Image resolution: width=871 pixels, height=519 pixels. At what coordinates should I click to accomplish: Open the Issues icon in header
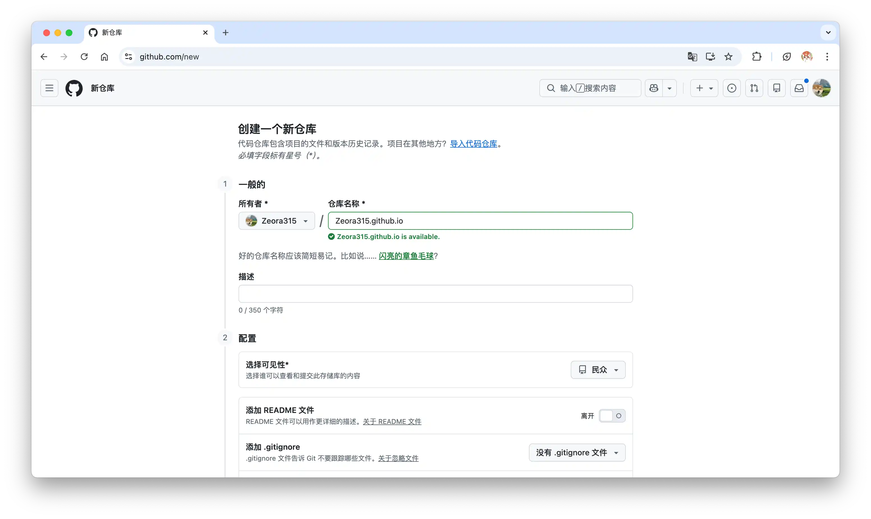point(732,88)
